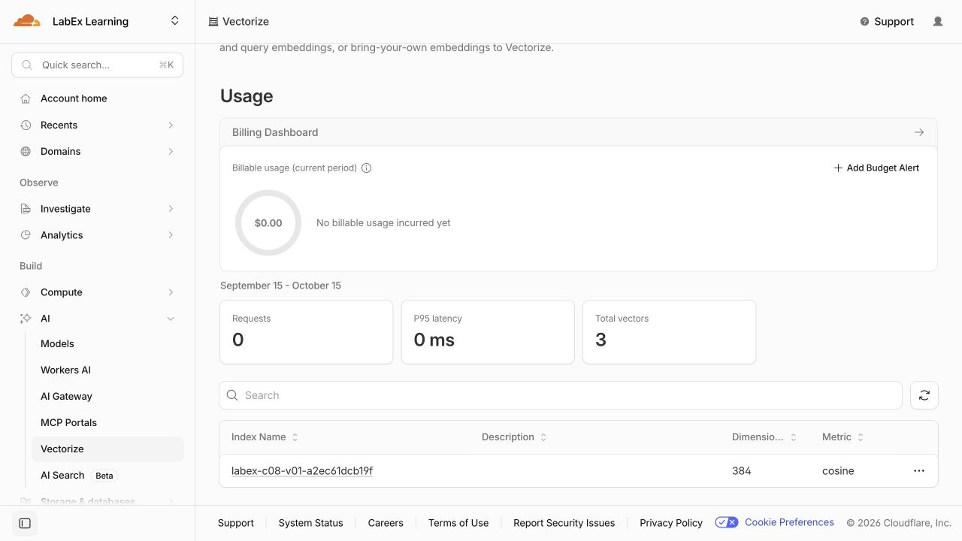Click the Cloudflare logo

tap(27, 21)
